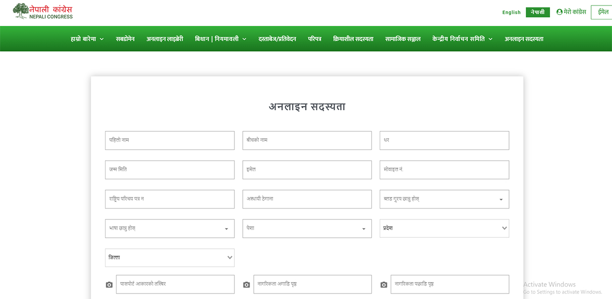
Task: Expand the हाम्रो बारेमा menu
Action: [87, 39]
